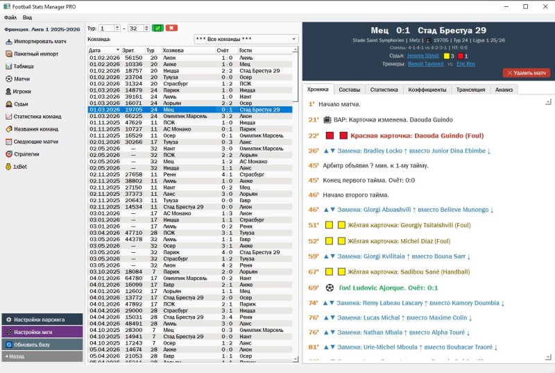Click the Назад arrow icon
The height and width of the screenshot is (373, 555).
(6, 356)
